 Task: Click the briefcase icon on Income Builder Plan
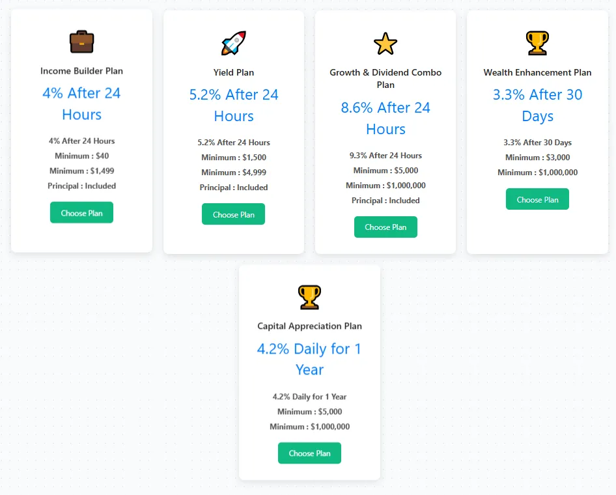click(81, 42)
